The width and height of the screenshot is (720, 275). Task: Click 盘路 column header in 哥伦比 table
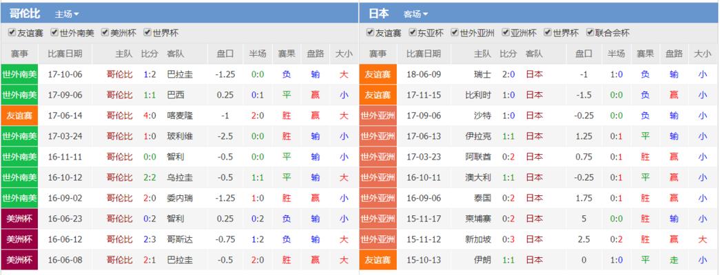click(315, 54)
